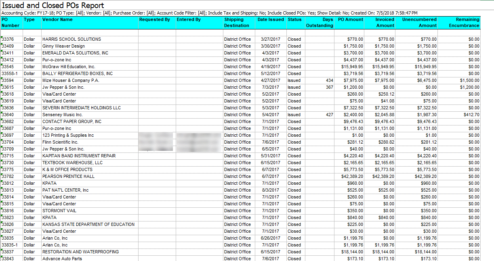Click the Days Outstanding column header
494x261 pixels.
tap(320, 23)
